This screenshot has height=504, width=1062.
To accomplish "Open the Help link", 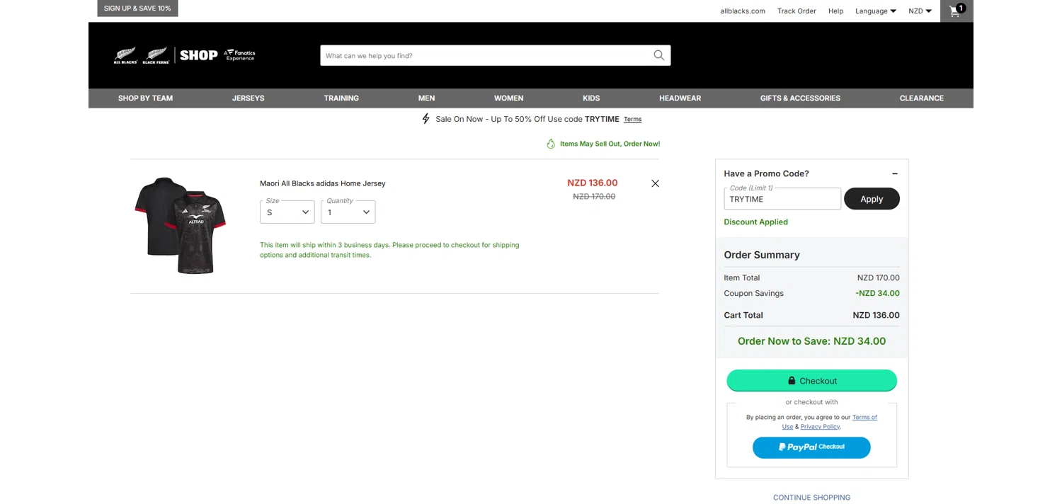I will (835, 11).
